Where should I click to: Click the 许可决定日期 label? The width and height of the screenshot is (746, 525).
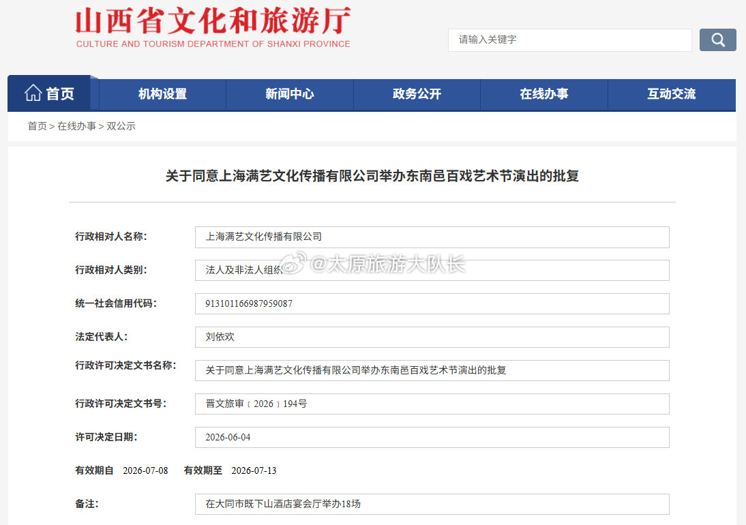(x=106, y=437)
